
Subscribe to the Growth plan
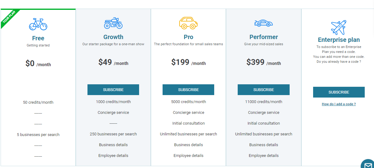coord(113,90)
